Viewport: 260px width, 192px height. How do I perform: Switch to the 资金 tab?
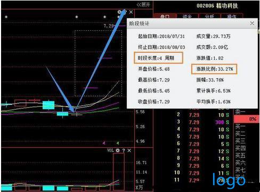point(187,16)
